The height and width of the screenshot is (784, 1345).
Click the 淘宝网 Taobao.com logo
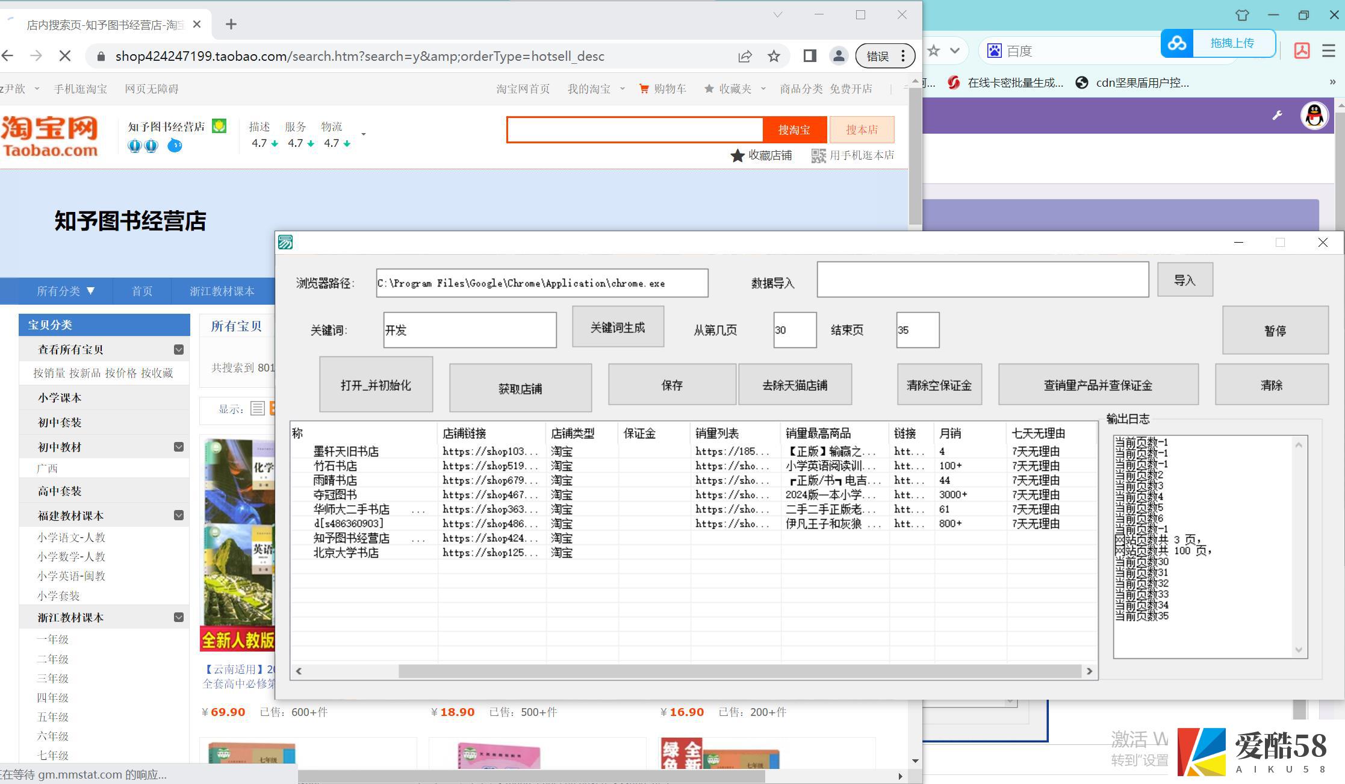pyautogui.click(x=49, y=136)
